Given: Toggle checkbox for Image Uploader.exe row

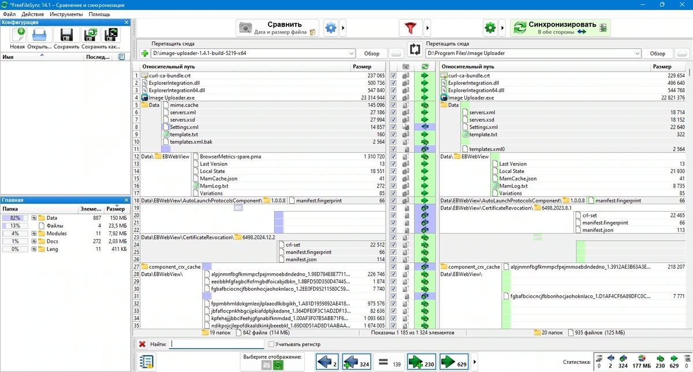Looking at the screenshot, I should click(393, 97).
